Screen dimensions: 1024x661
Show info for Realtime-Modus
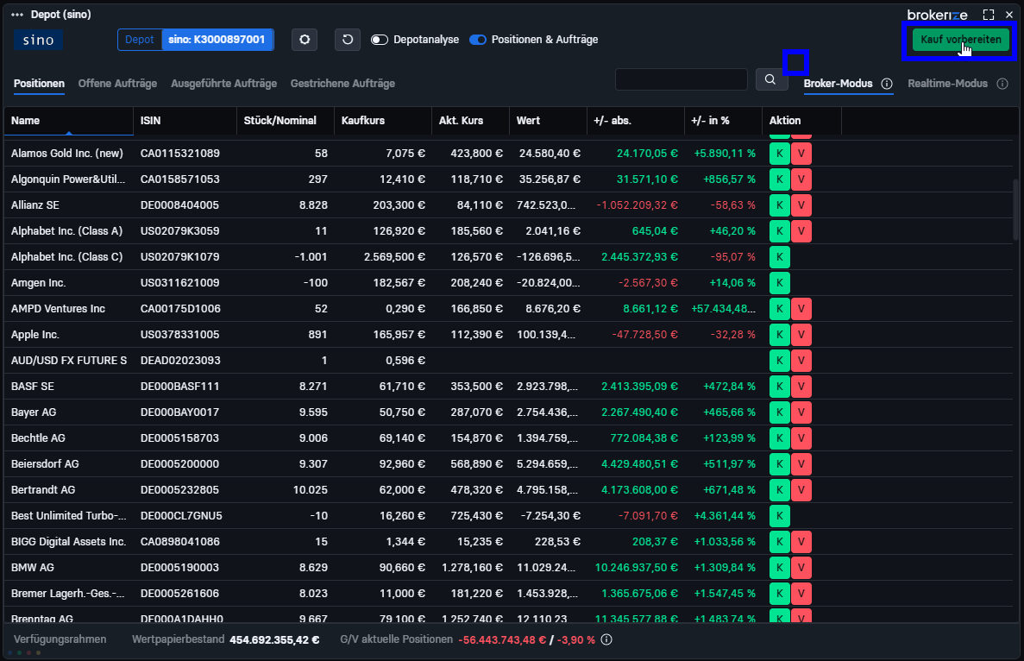click(x=1002, y=84)
